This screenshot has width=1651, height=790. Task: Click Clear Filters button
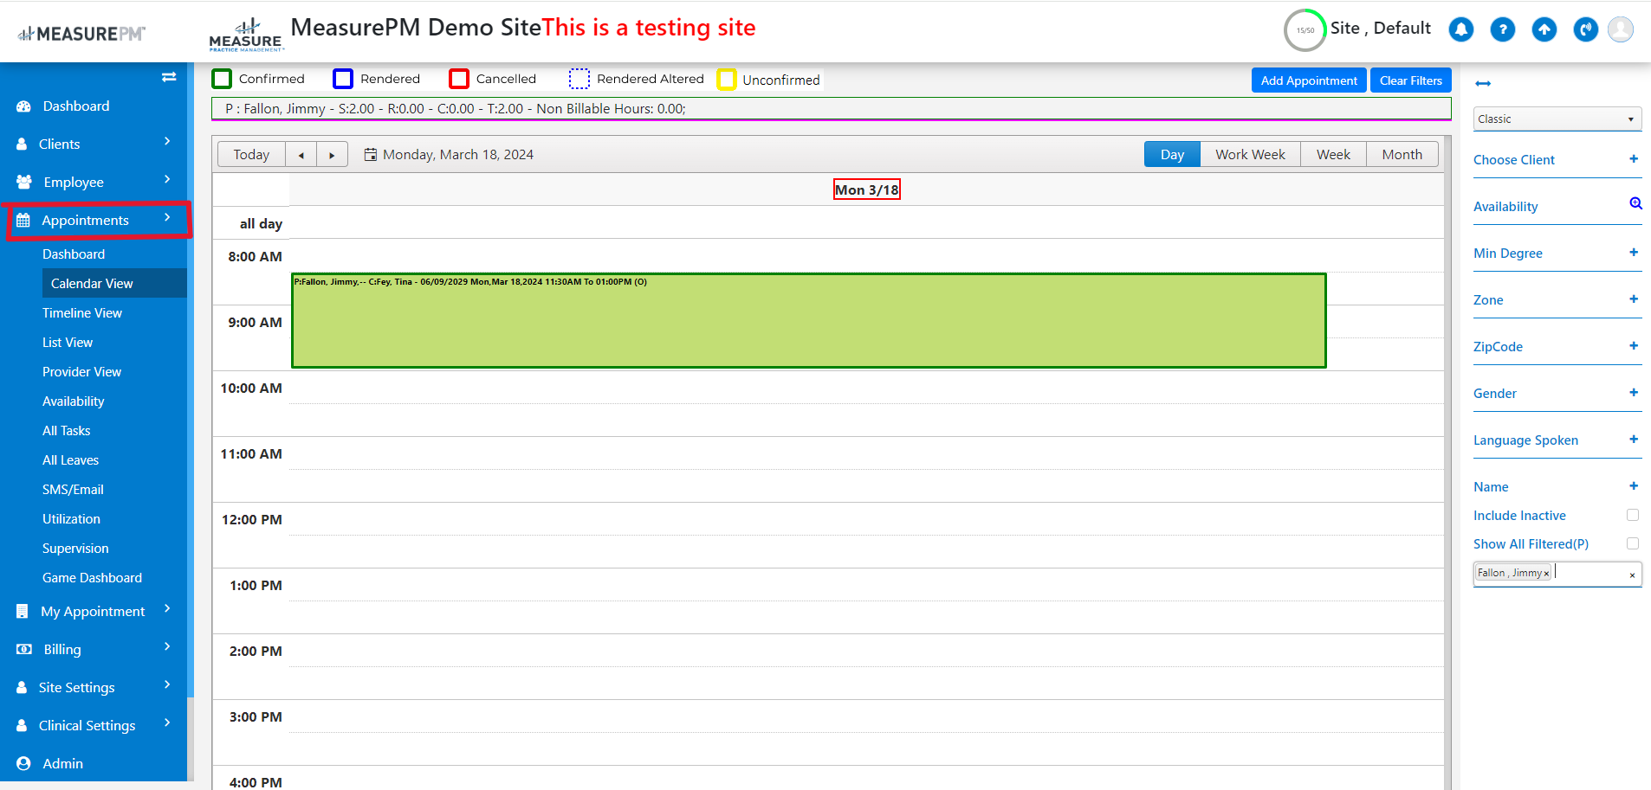coord(1411,80)
